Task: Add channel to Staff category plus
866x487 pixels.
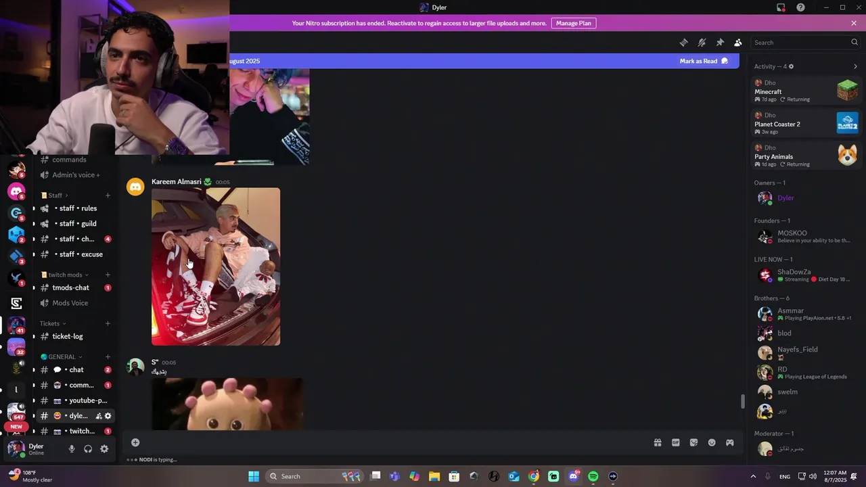Action: pos(108,195)
